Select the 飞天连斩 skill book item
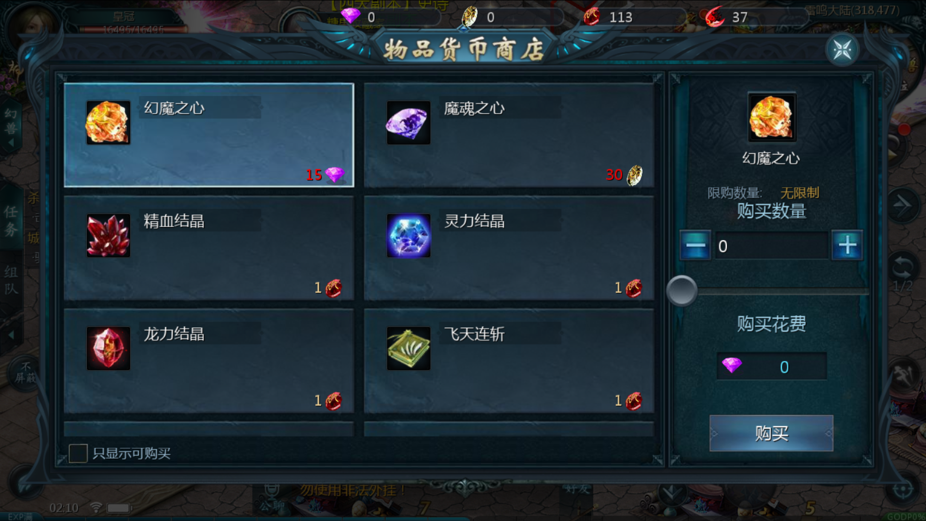 tap(509, 361)
